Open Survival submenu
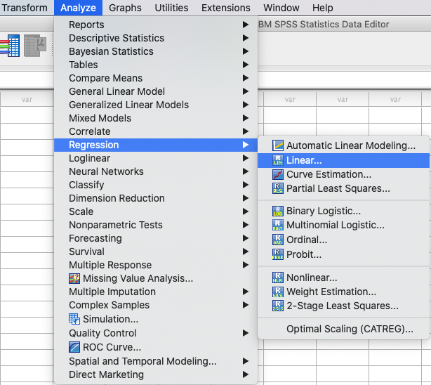This screenshot has width=431, height=385. click(x=156, y=252)
